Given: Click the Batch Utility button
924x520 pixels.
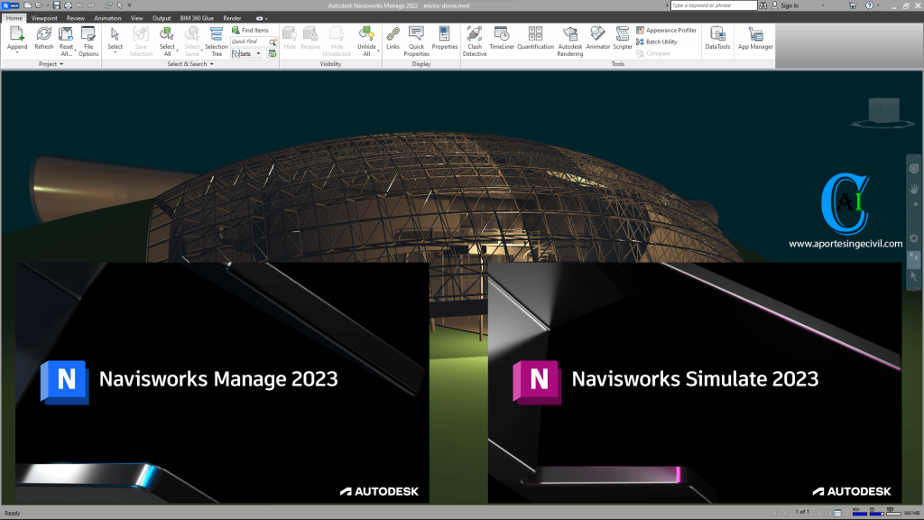Looking at the screenshot, I should click(x=660, y=42).
